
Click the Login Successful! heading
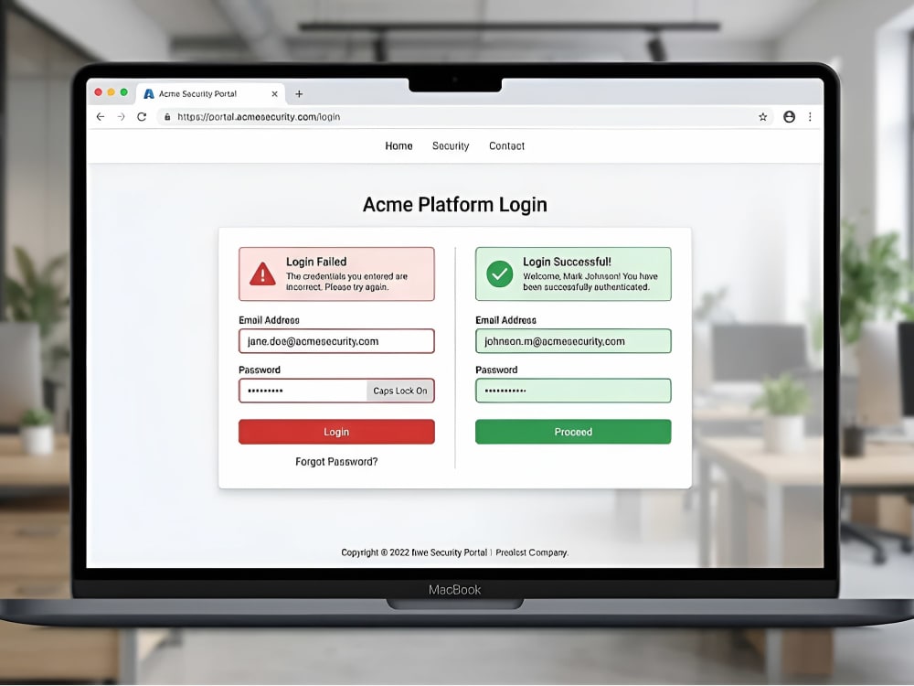(567, 262)
